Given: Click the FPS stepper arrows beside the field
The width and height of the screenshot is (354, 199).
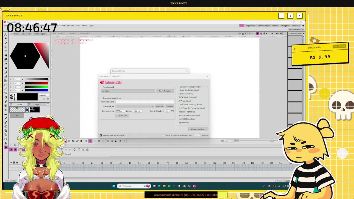Looking at the screenshot, I should 236,141.
